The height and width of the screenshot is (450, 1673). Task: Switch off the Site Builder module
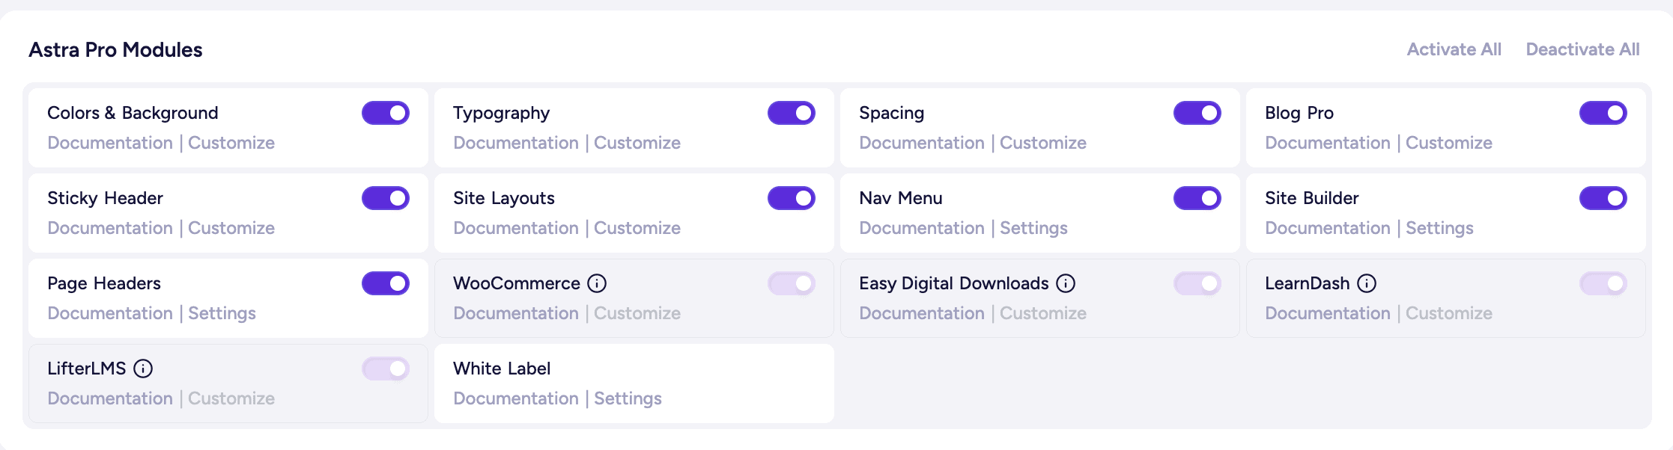click(1603, 198)
